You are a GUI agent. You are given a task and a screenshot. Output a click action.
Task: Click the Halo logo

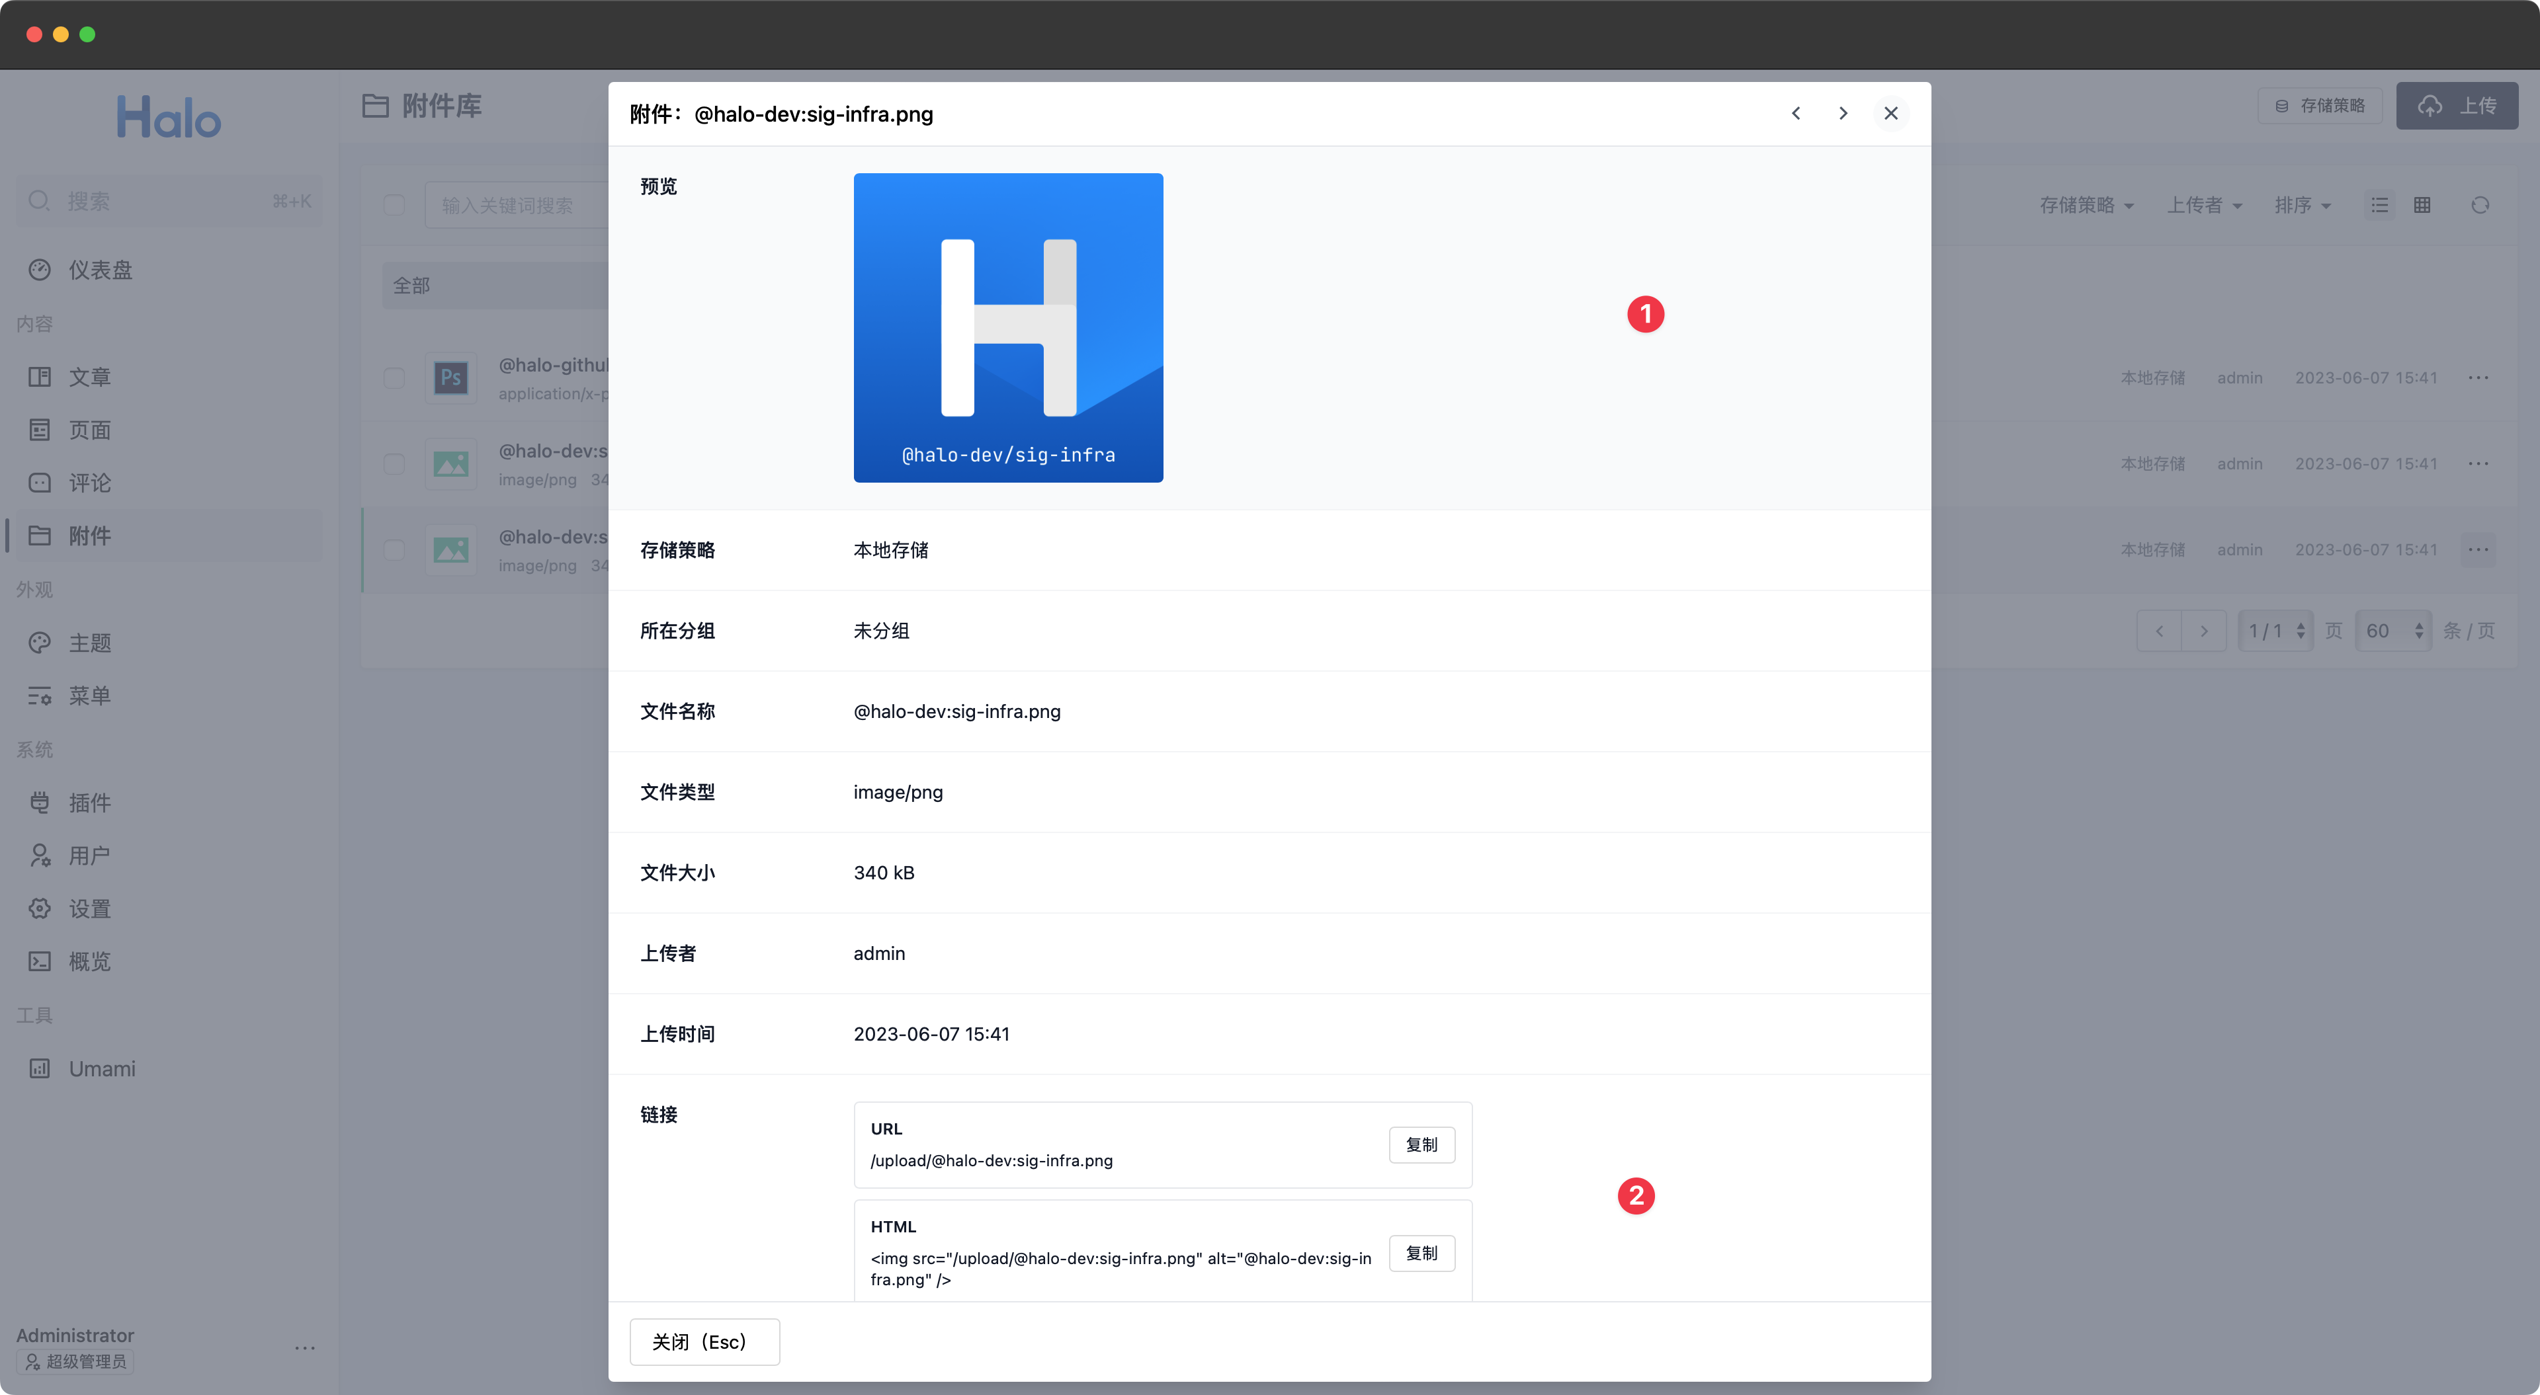[169, 117]
